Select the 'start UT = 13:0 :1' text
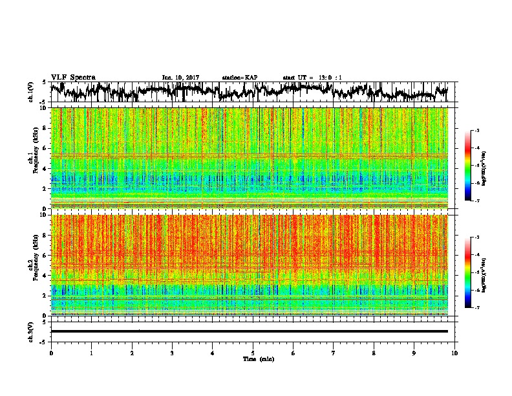Image resolution: width=512 pixels, height=396 pixels. (312, 78)
